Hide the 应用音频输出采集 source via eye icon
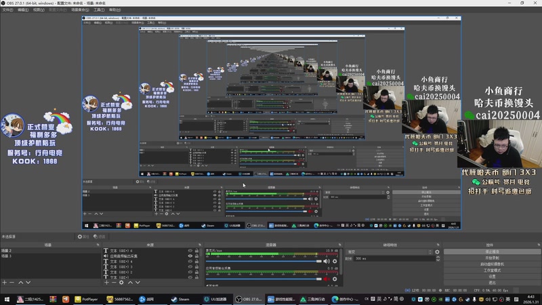 [190, 256]
